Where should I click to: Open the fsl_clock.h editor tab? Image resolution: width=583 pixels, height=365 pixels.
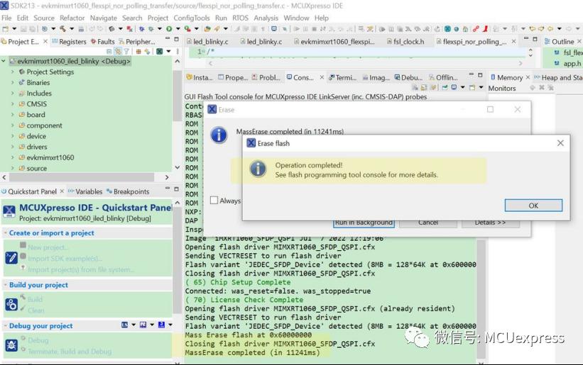405,42
